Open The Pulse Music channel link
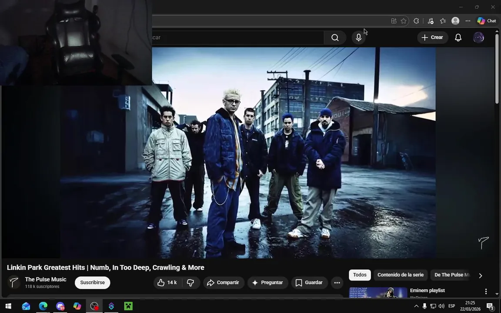Image resolution: width=501 pixels, height=313 pixels. [46, 280]
